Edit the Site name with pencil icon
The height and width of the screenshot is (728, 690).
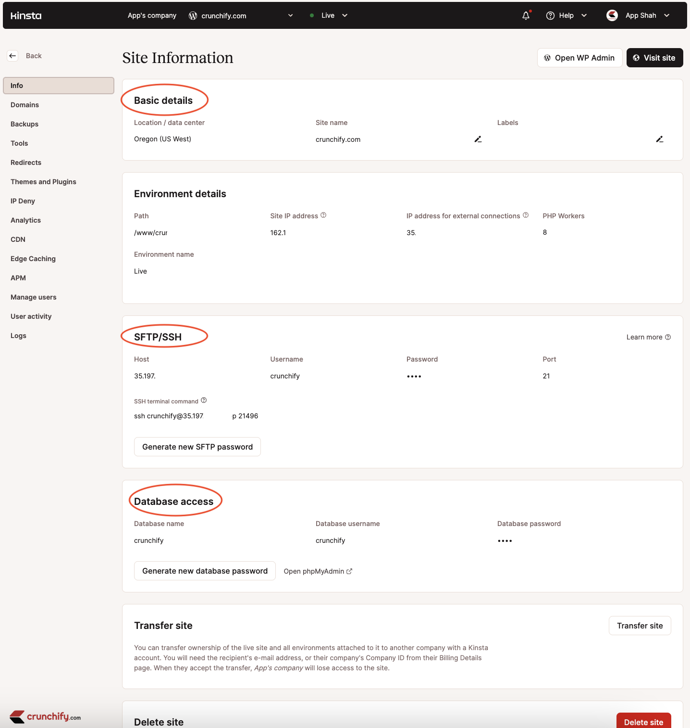[478, 139]
